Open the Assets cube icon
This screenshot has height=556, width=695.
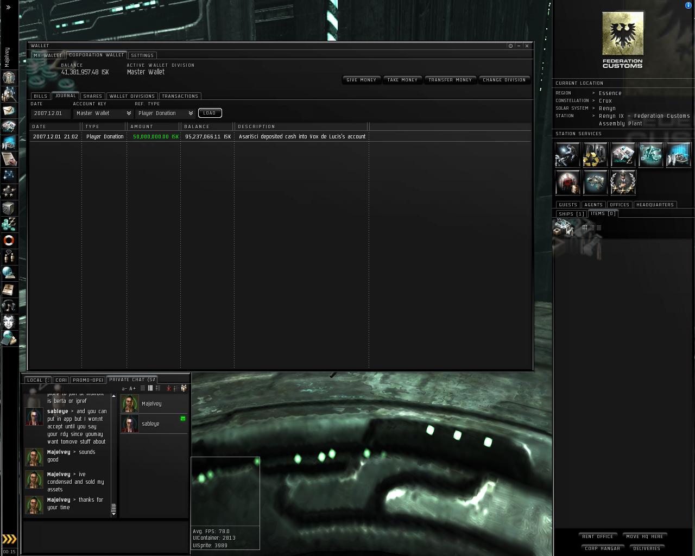(x=9, y=208)
